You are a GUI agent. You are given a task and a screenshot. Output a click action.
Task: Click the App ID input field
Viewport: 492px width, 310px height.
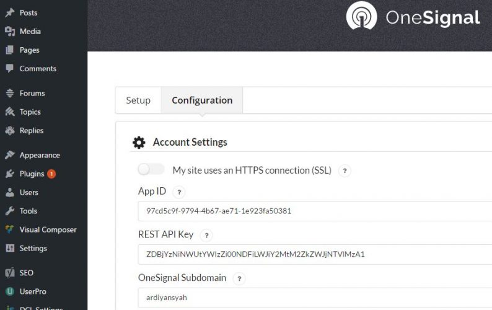pos(315,211)
